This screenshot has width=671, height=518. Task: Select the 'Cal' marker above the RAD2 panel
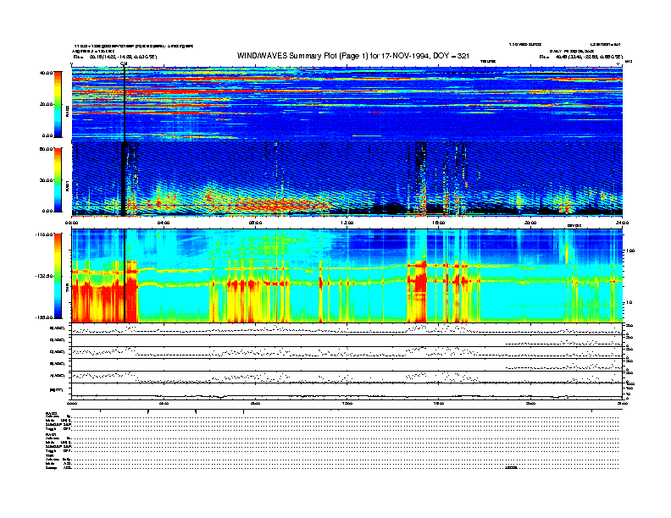click(124, 63)
